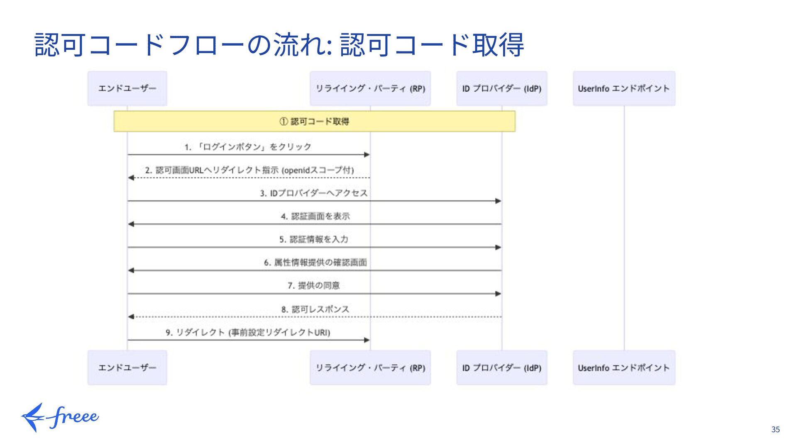Click step 1 ログインボタンをクリック label
This screenshot has width=797, height=448.
point(248,147)
